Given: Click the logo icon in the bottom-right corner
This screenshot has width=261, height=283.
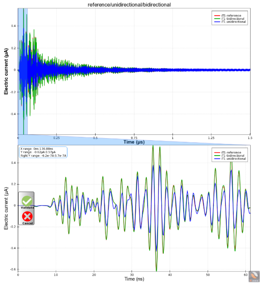Looking at the screenshot, I should 254,277.
